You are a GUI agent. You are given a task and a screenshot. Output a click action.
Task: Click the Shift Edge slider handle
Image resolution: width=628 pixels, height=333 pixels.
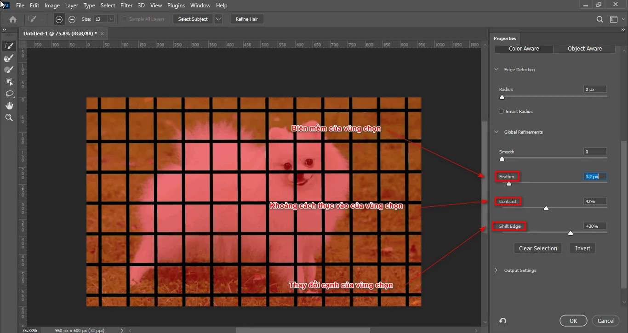571,233
